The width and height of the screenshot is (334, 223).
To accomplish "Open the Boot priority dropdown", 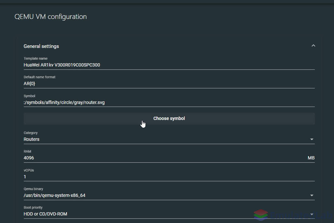I will click(169, 214).
